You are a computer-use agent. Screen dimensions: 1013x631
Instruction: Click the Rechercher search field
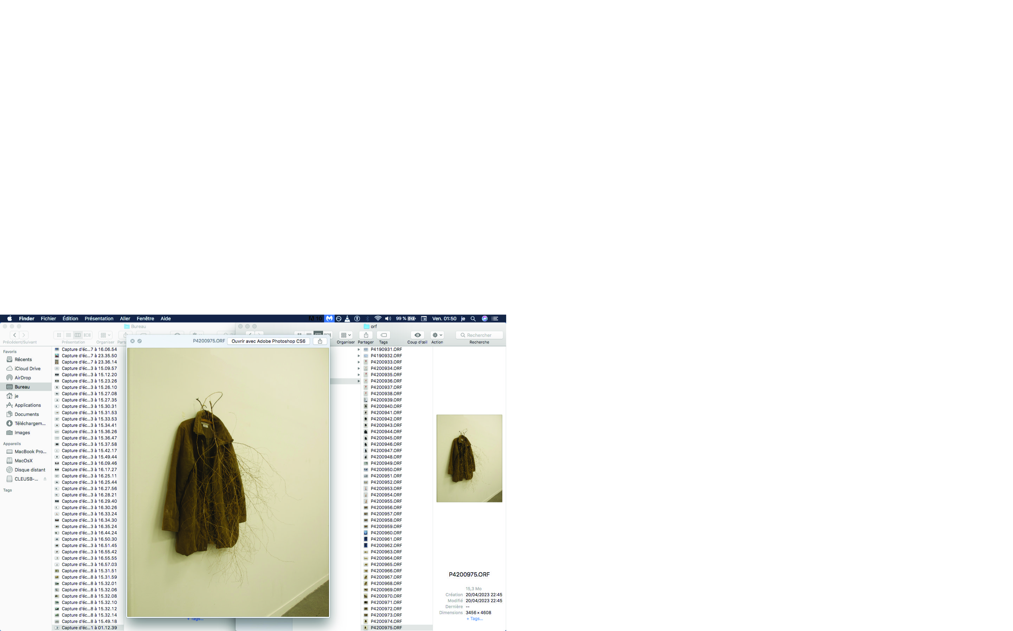479,335
